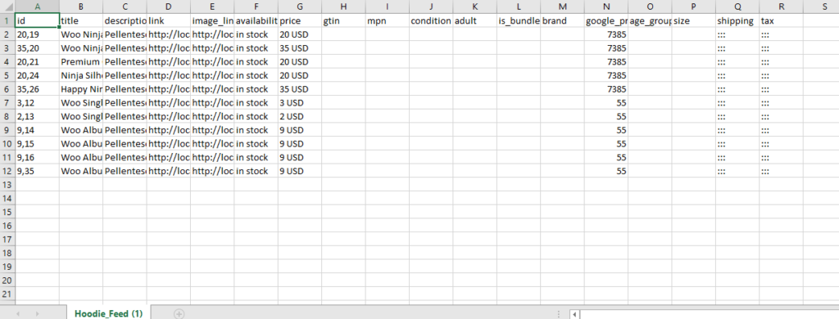Click the 7385 value in row 2
This screenshot has width=839, height=319.
[x=606, y=34]
